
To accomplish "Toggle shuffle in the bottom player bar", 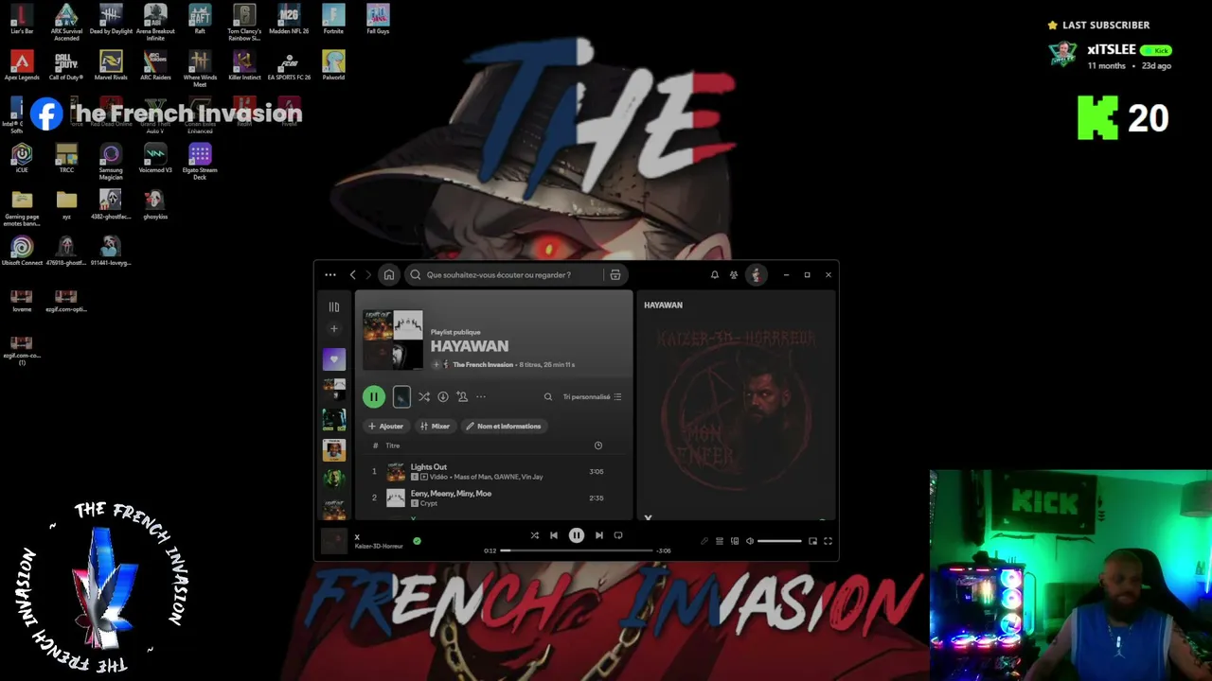I will point(534,535).
